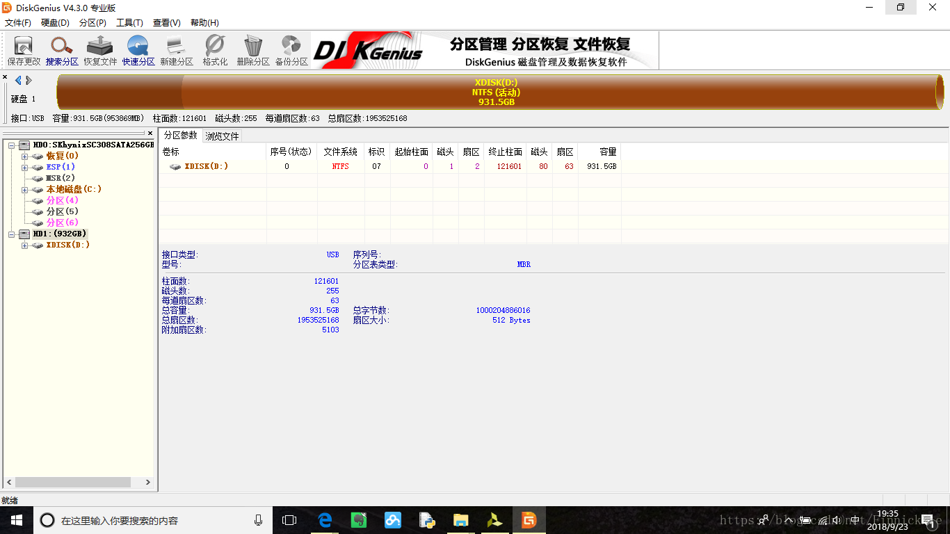Expand the ESP(1) partition node
Image resolution: width=950 pixels, height=534 pixels.
click(x=24, y=168)
